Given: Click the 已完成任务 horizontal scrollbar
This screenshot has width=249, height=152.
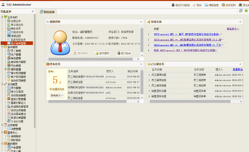Looking at the screenshot, I should [190, 101].
